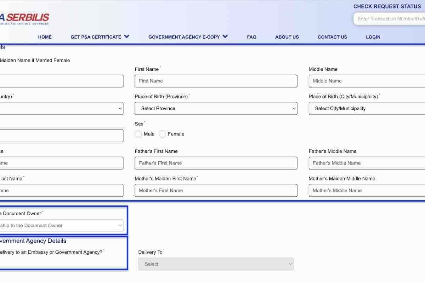
Task: Click the transaction number search field
Action: click(390, 19)
